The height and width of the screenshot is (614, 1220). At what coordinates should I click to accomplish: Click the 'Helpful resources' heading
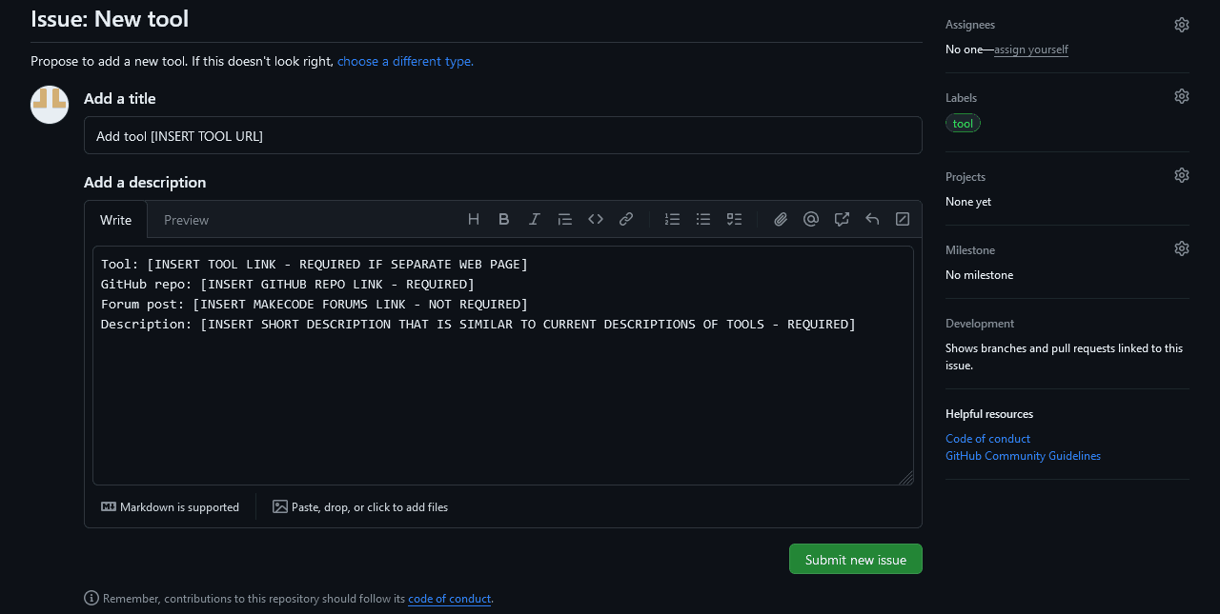click(x=989, y=414)
